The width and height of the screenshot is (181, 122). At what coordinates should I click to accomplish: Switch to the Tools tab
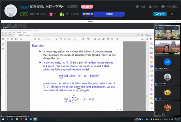[11, 35]
